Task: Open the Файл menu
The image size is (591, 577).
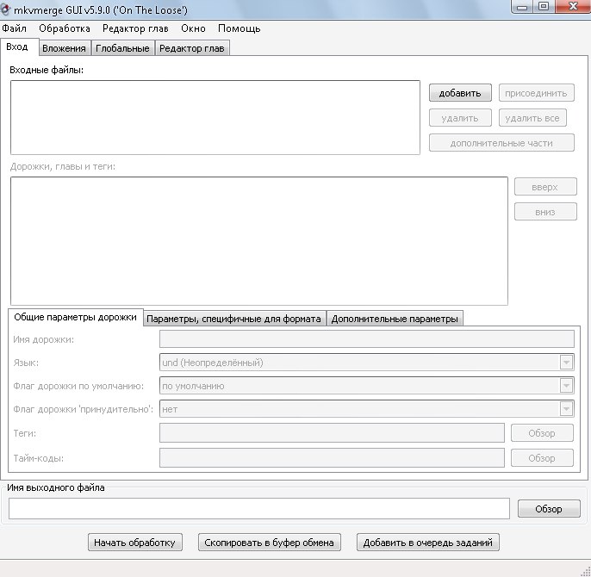Action: coord(15,28)
